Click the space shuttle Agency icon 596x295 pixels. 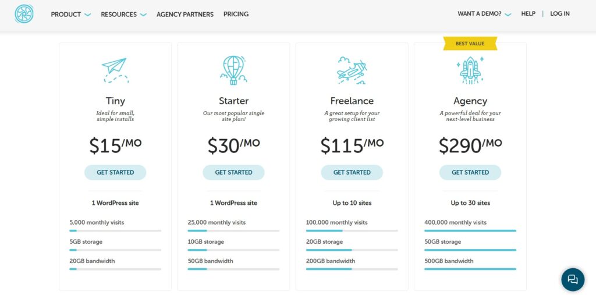point(470,70)
